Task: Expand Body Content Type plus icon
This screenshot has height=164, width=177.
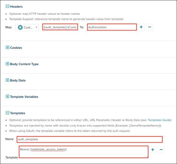Action: (x=7, y=64)
